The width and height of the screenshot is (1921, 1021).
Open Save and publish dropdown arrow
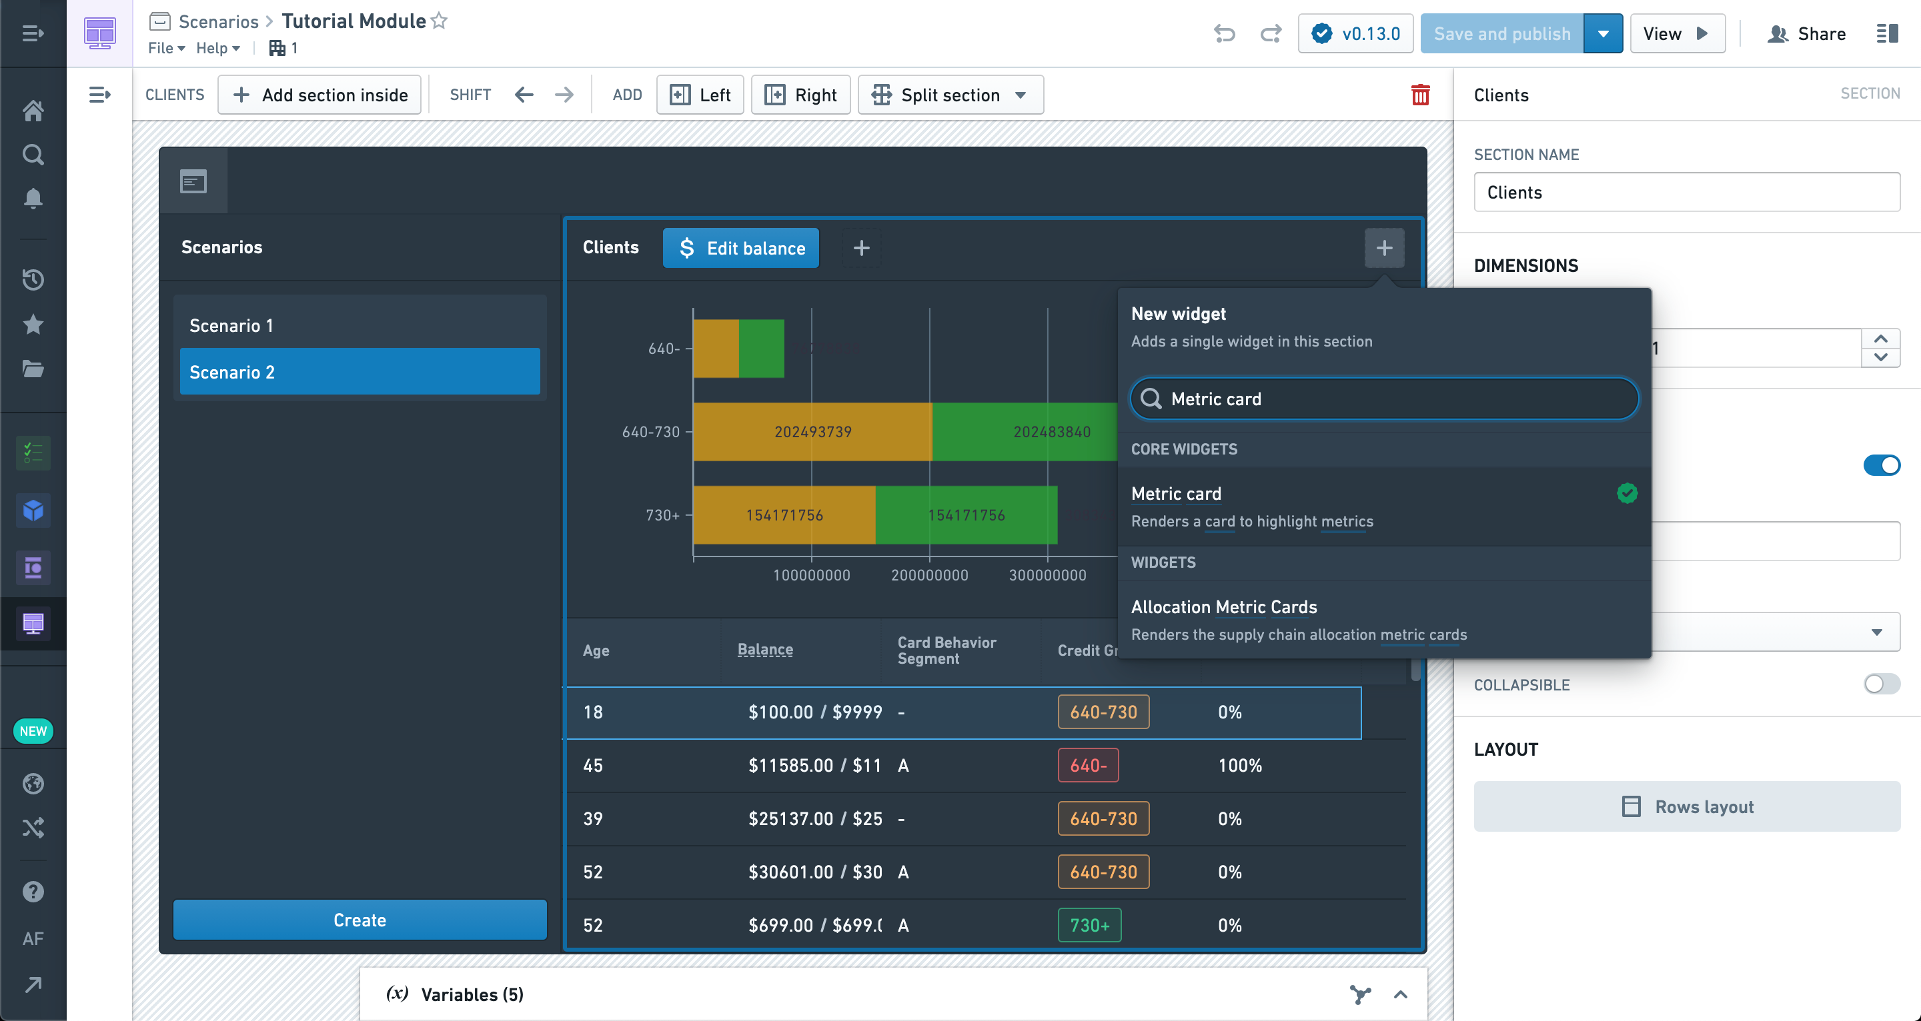click(x=1603, y=33)
